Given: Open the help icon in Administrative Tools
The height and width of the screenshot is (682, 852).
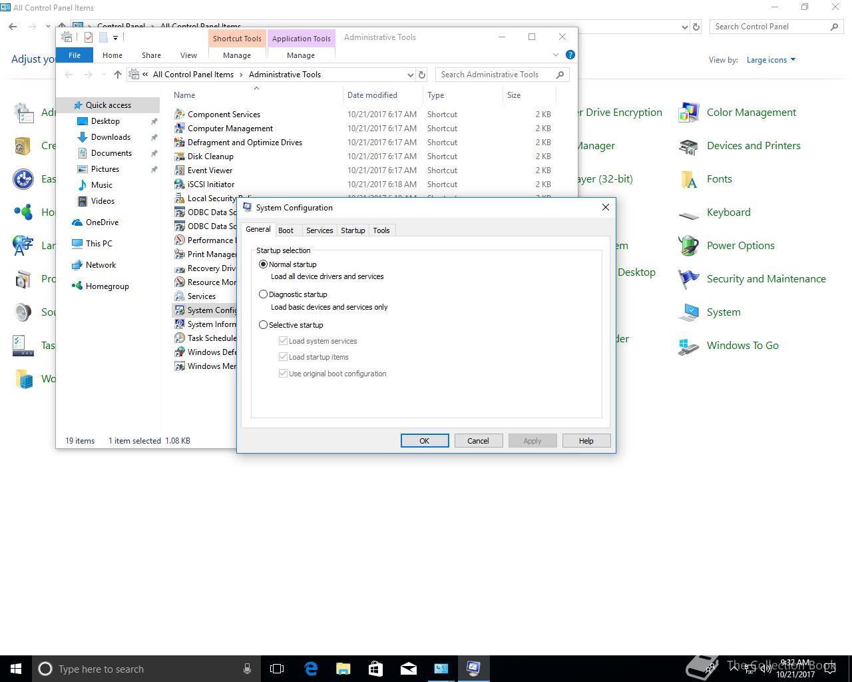Looking at the screenshot, I should pyautogui.click(x=570, y=55).
